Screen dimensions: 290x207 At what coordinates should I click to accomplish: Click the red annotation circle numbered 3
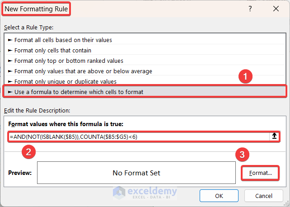coord(242,155)
